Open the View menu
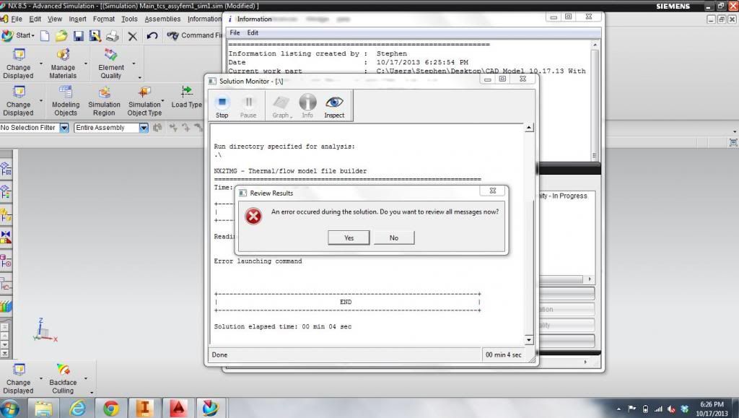This screenshot has width=739, height=418. point(55,19)
